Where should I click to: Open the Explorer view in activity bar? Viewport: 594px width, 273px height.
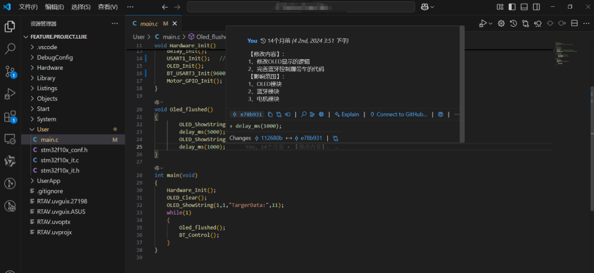10,27
